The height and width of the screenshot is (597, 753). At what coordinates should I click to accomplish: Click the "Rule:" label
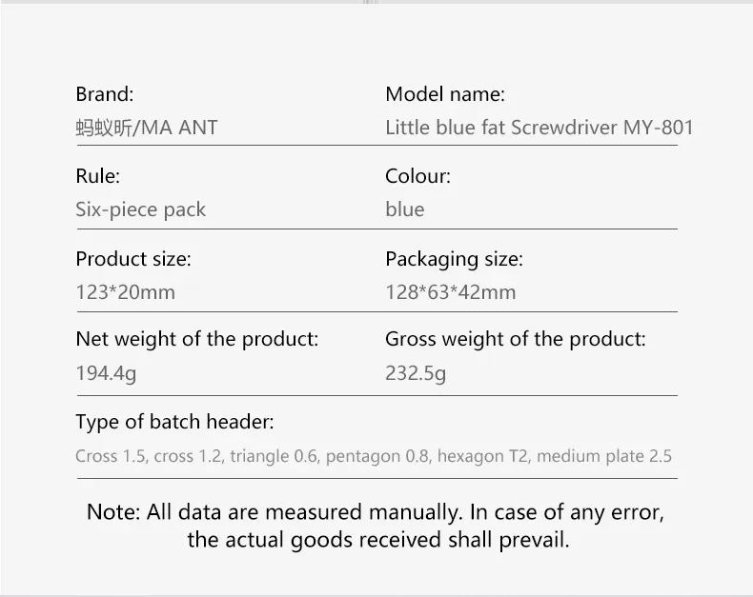pyautogui.click(x=97, y=176)
